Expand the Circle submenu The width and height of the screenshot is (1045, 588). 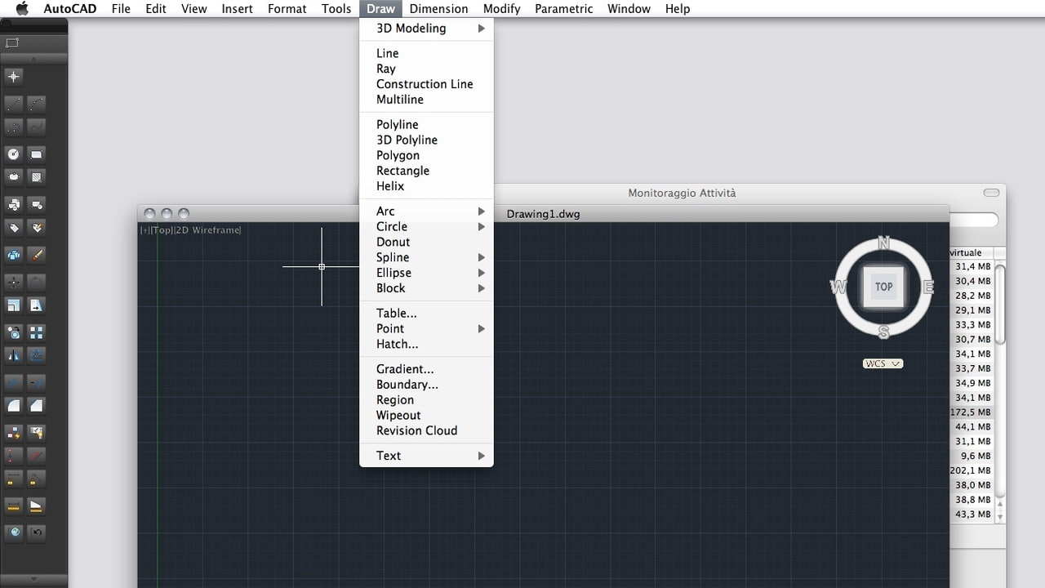click(x=426, y=227)
